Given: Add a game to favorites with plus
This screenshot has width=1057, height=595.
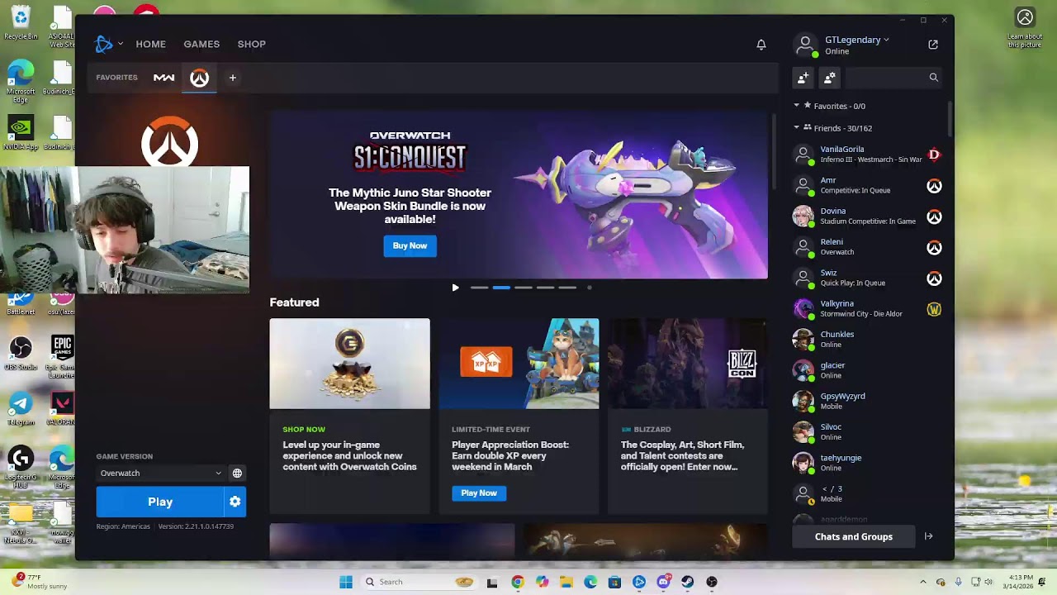Looking at the screenshot, I should pos(233,78).
